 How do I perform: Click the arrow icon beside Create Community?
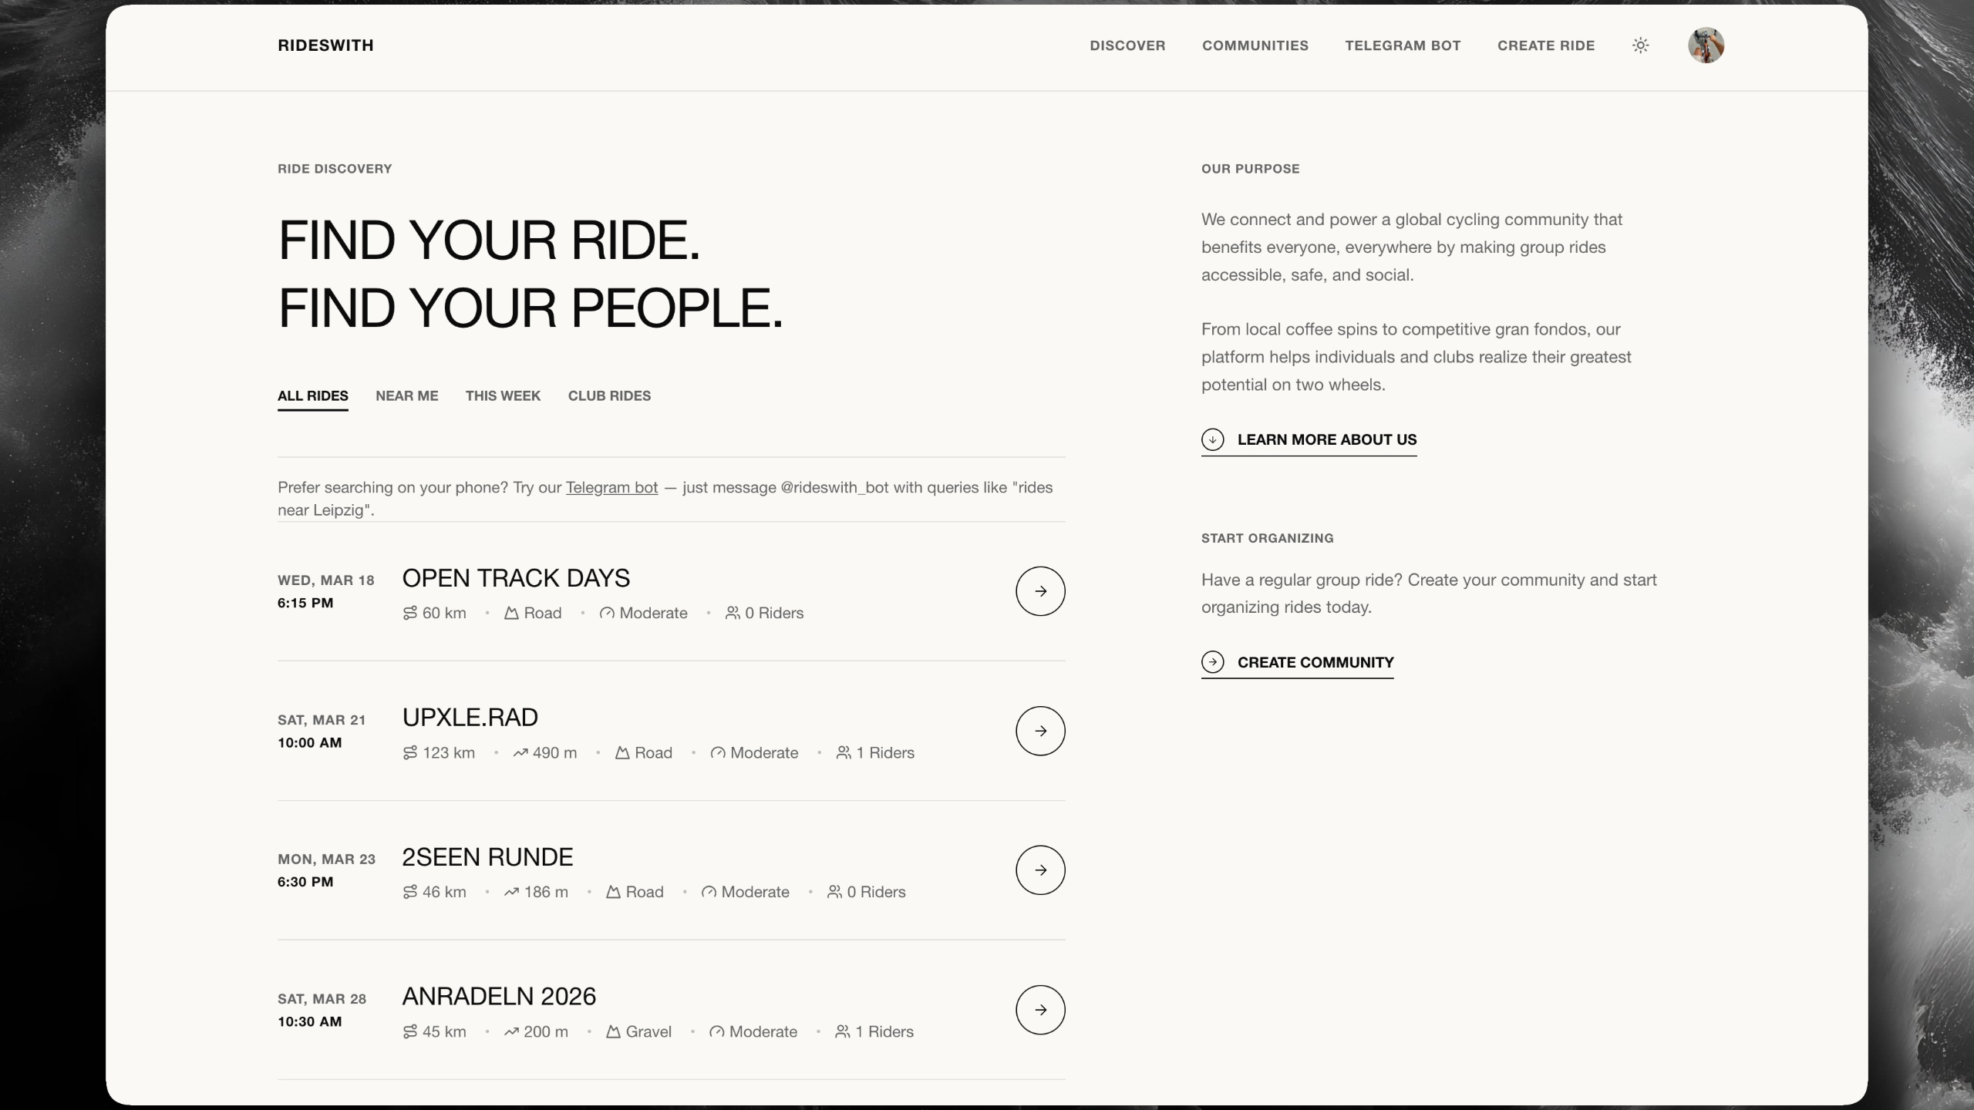[1212, 662]
